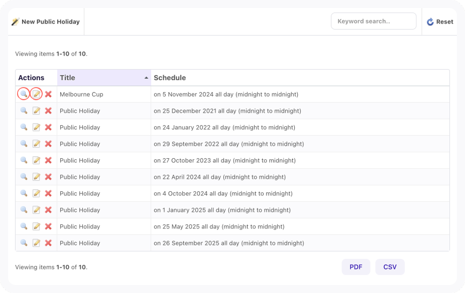Sort the table by Schedule column
Viewport: 465px width, 293px height.
tap(170, 78)
